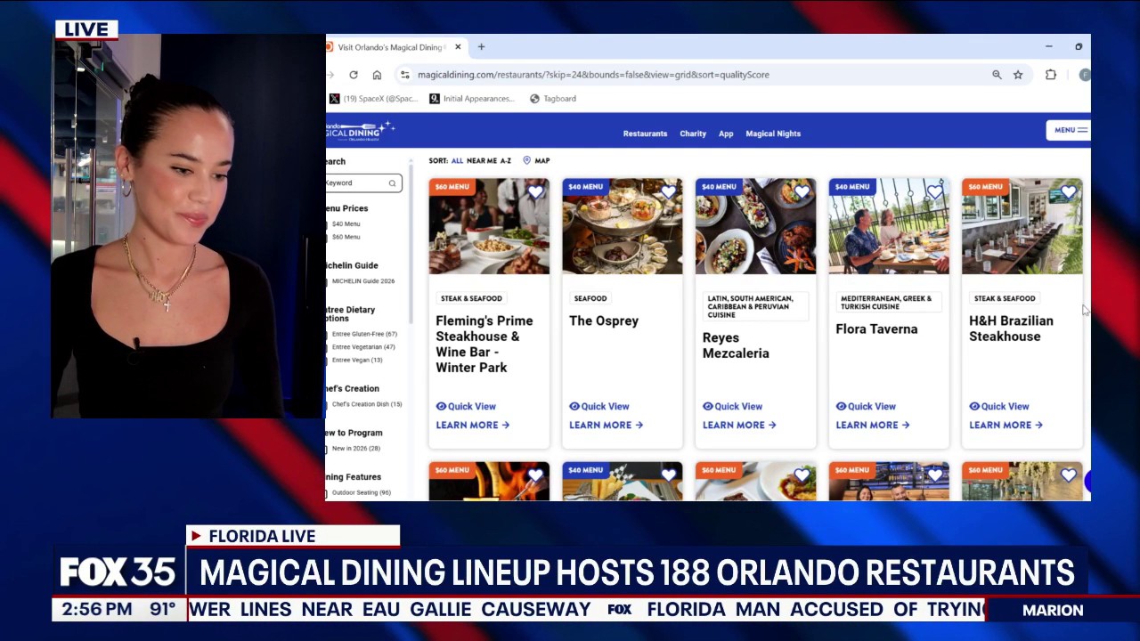This screenshot has width=1140, height=641.
Task: Learn more about Flora Taverna
Action: tap(873, 426)
